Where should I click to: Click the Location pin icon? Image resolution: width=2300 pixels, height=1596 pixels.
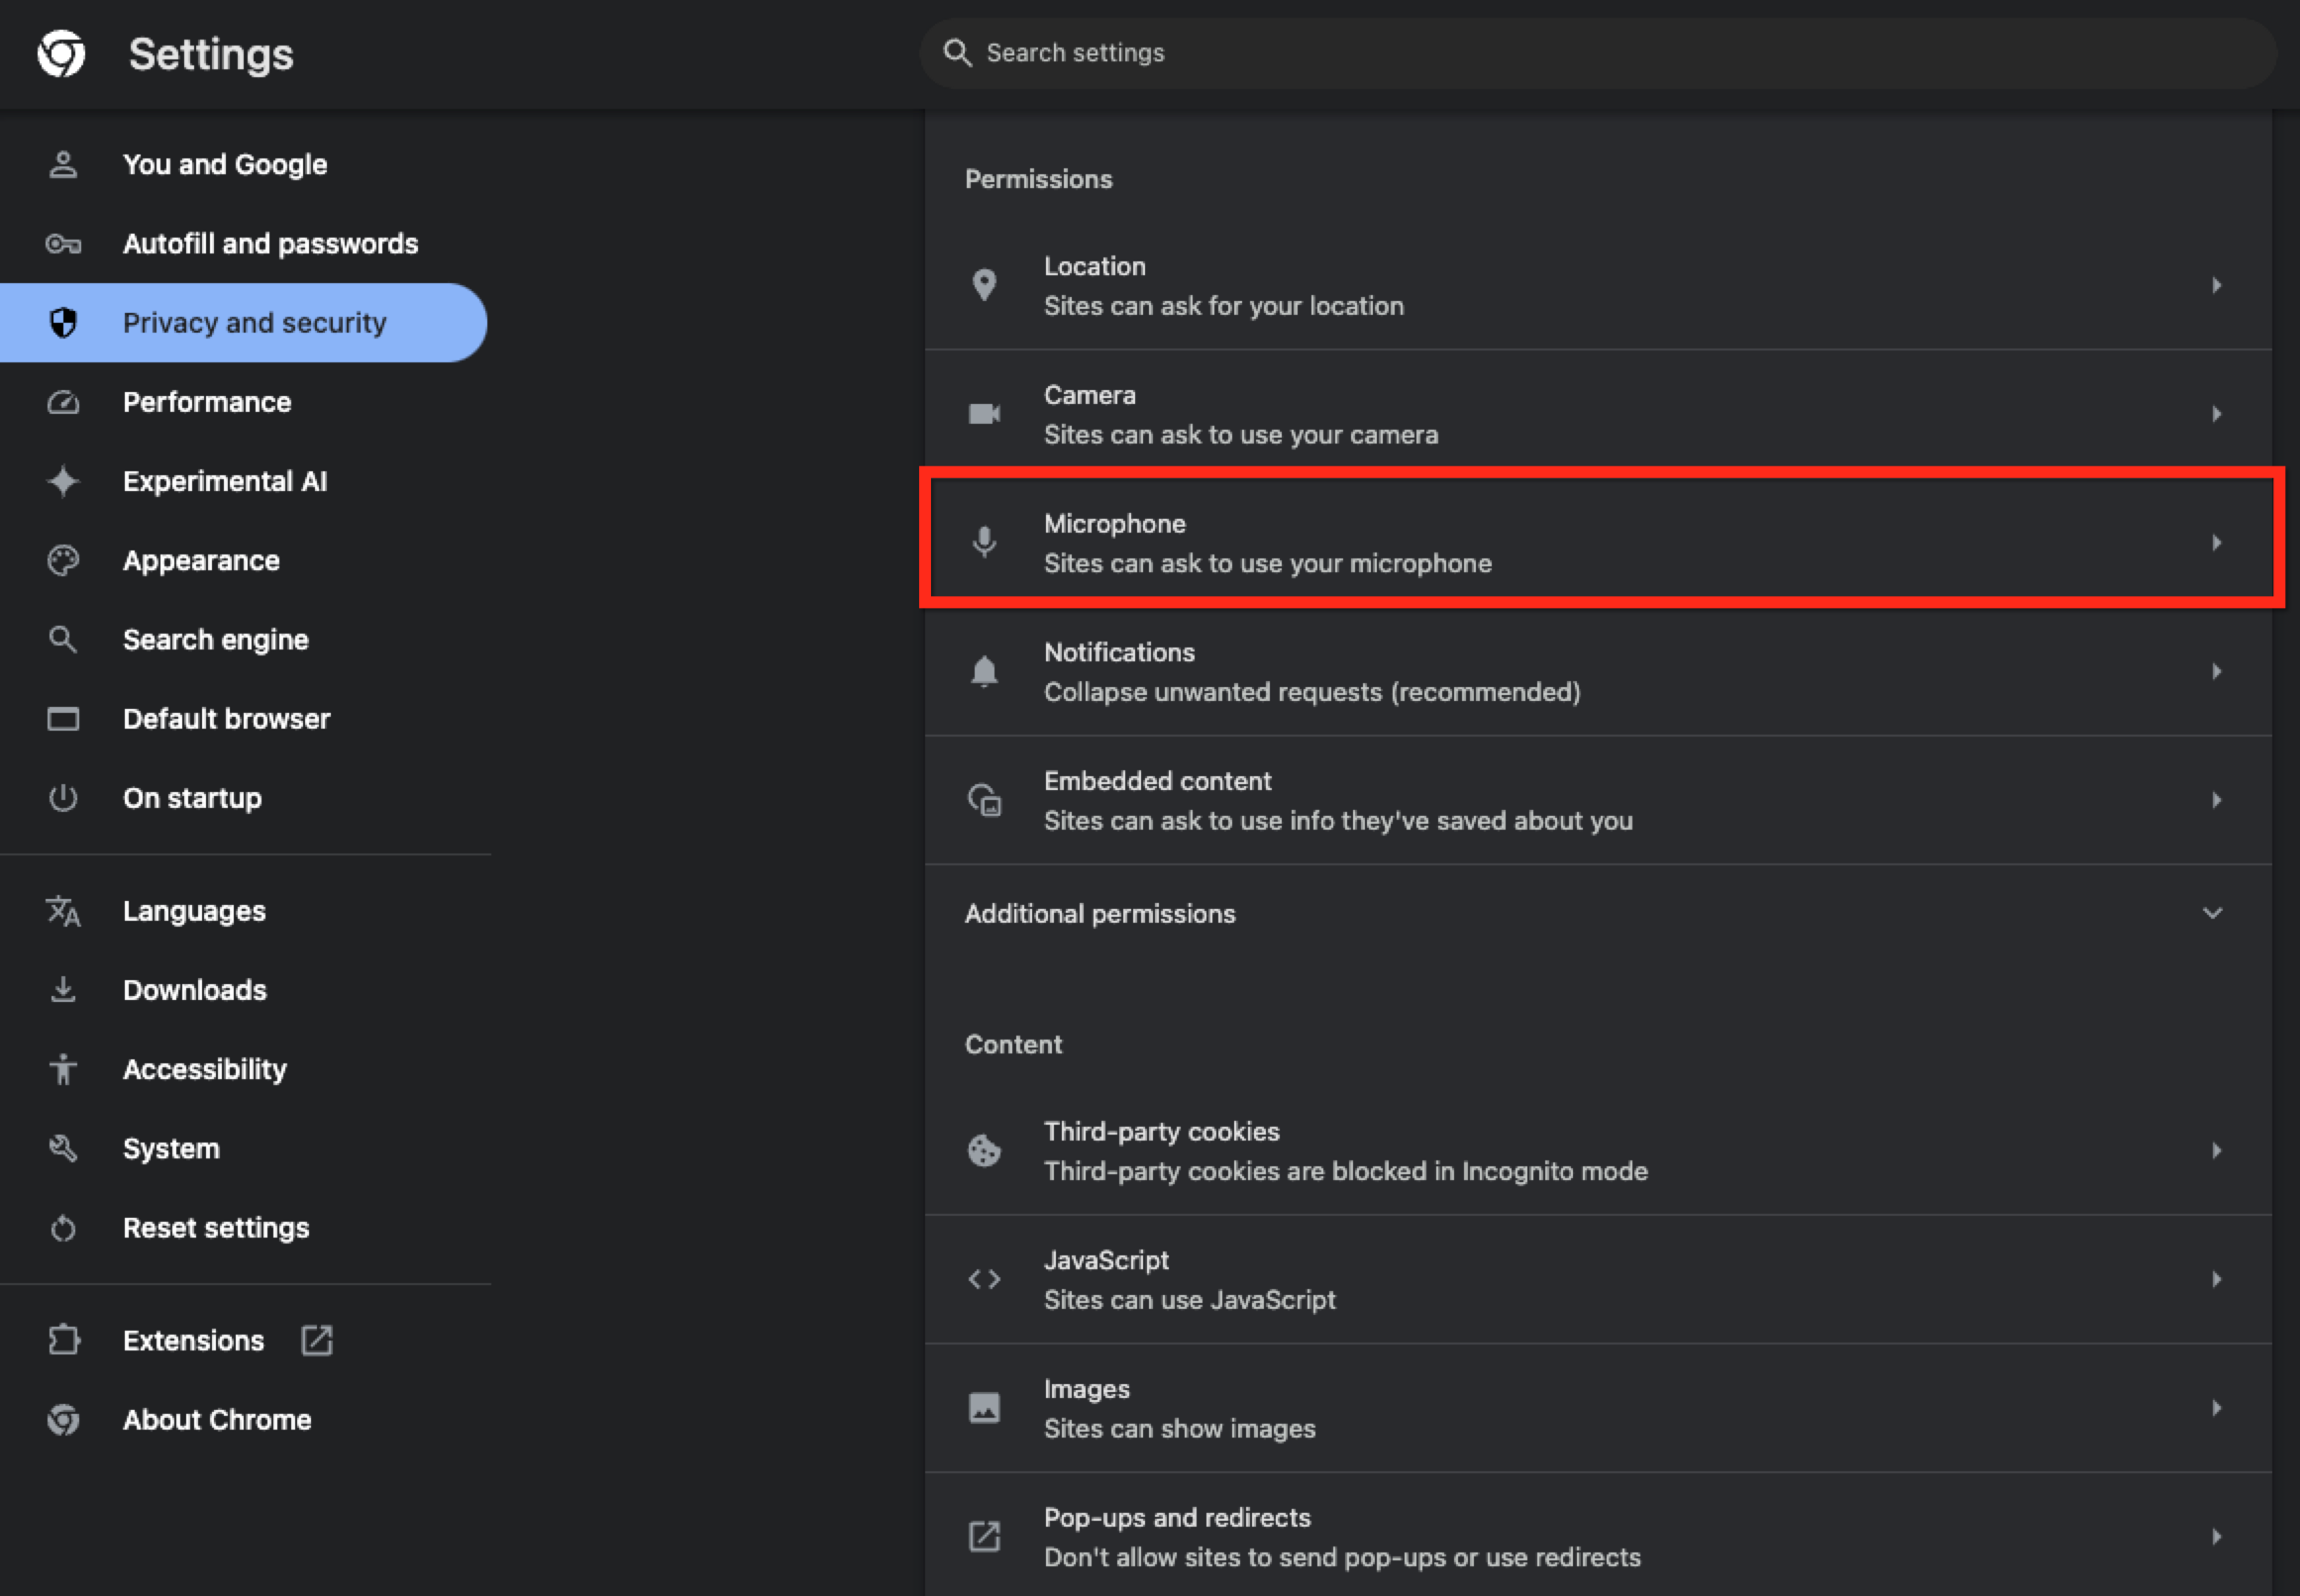985,285
